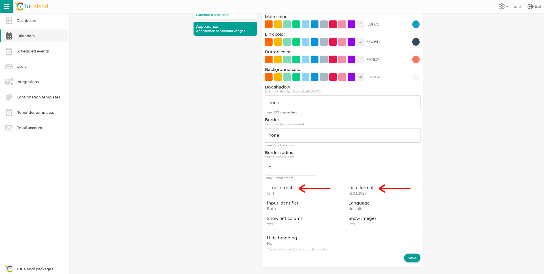Toggle the Show images option

click(x=362, y=221)
